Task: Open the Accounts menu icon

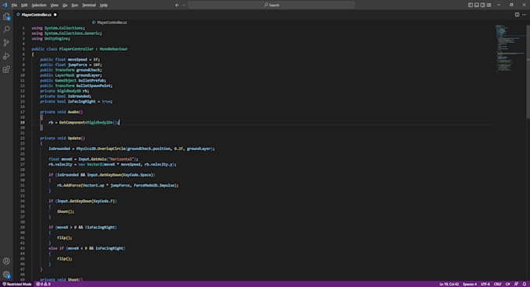Action: (6, 261)
